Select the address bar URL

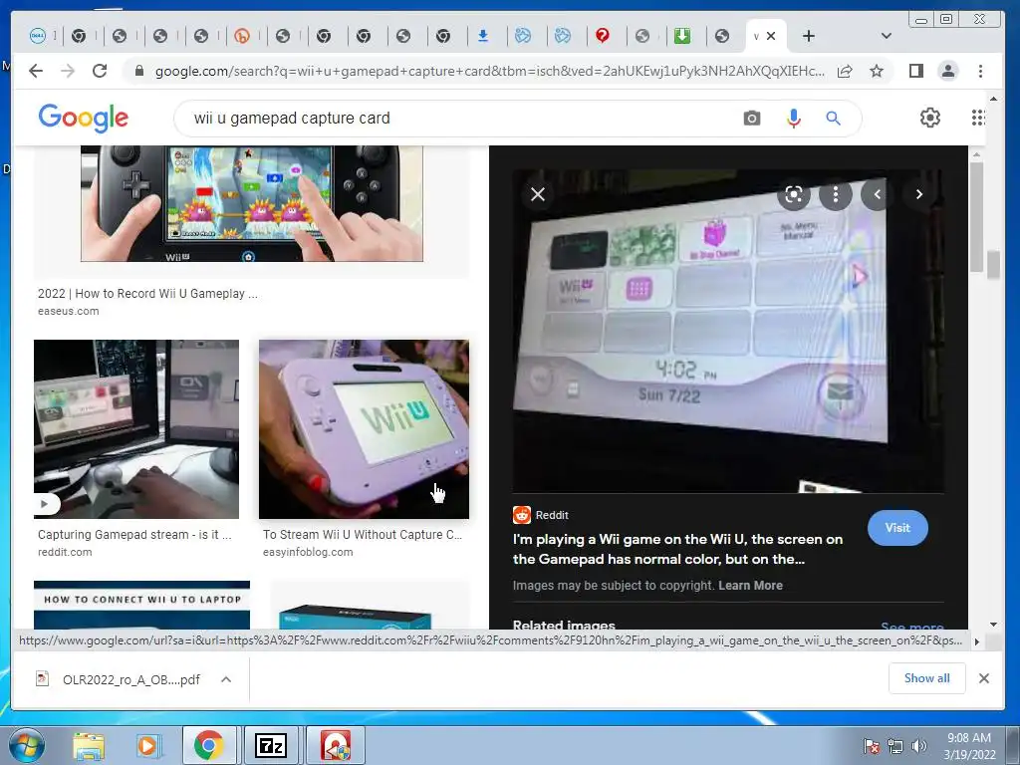tap(489, 72)
